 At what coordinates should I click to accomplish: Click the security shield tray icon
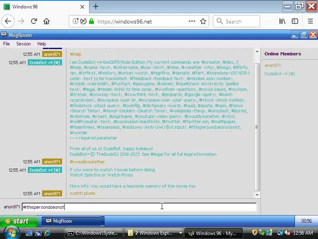tap(254, 233)
